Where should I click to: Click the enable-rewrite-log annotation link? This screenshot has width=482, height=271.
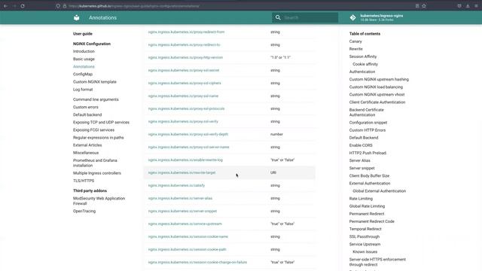pyautogui.click(x=185, y=160)
